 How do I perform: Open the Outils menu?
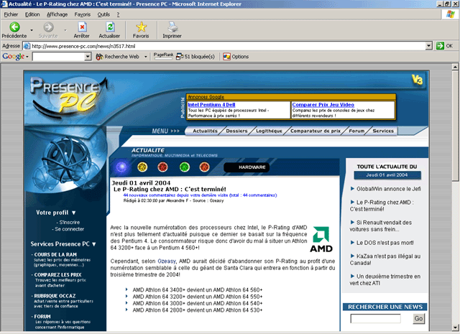tap(103, 14)
